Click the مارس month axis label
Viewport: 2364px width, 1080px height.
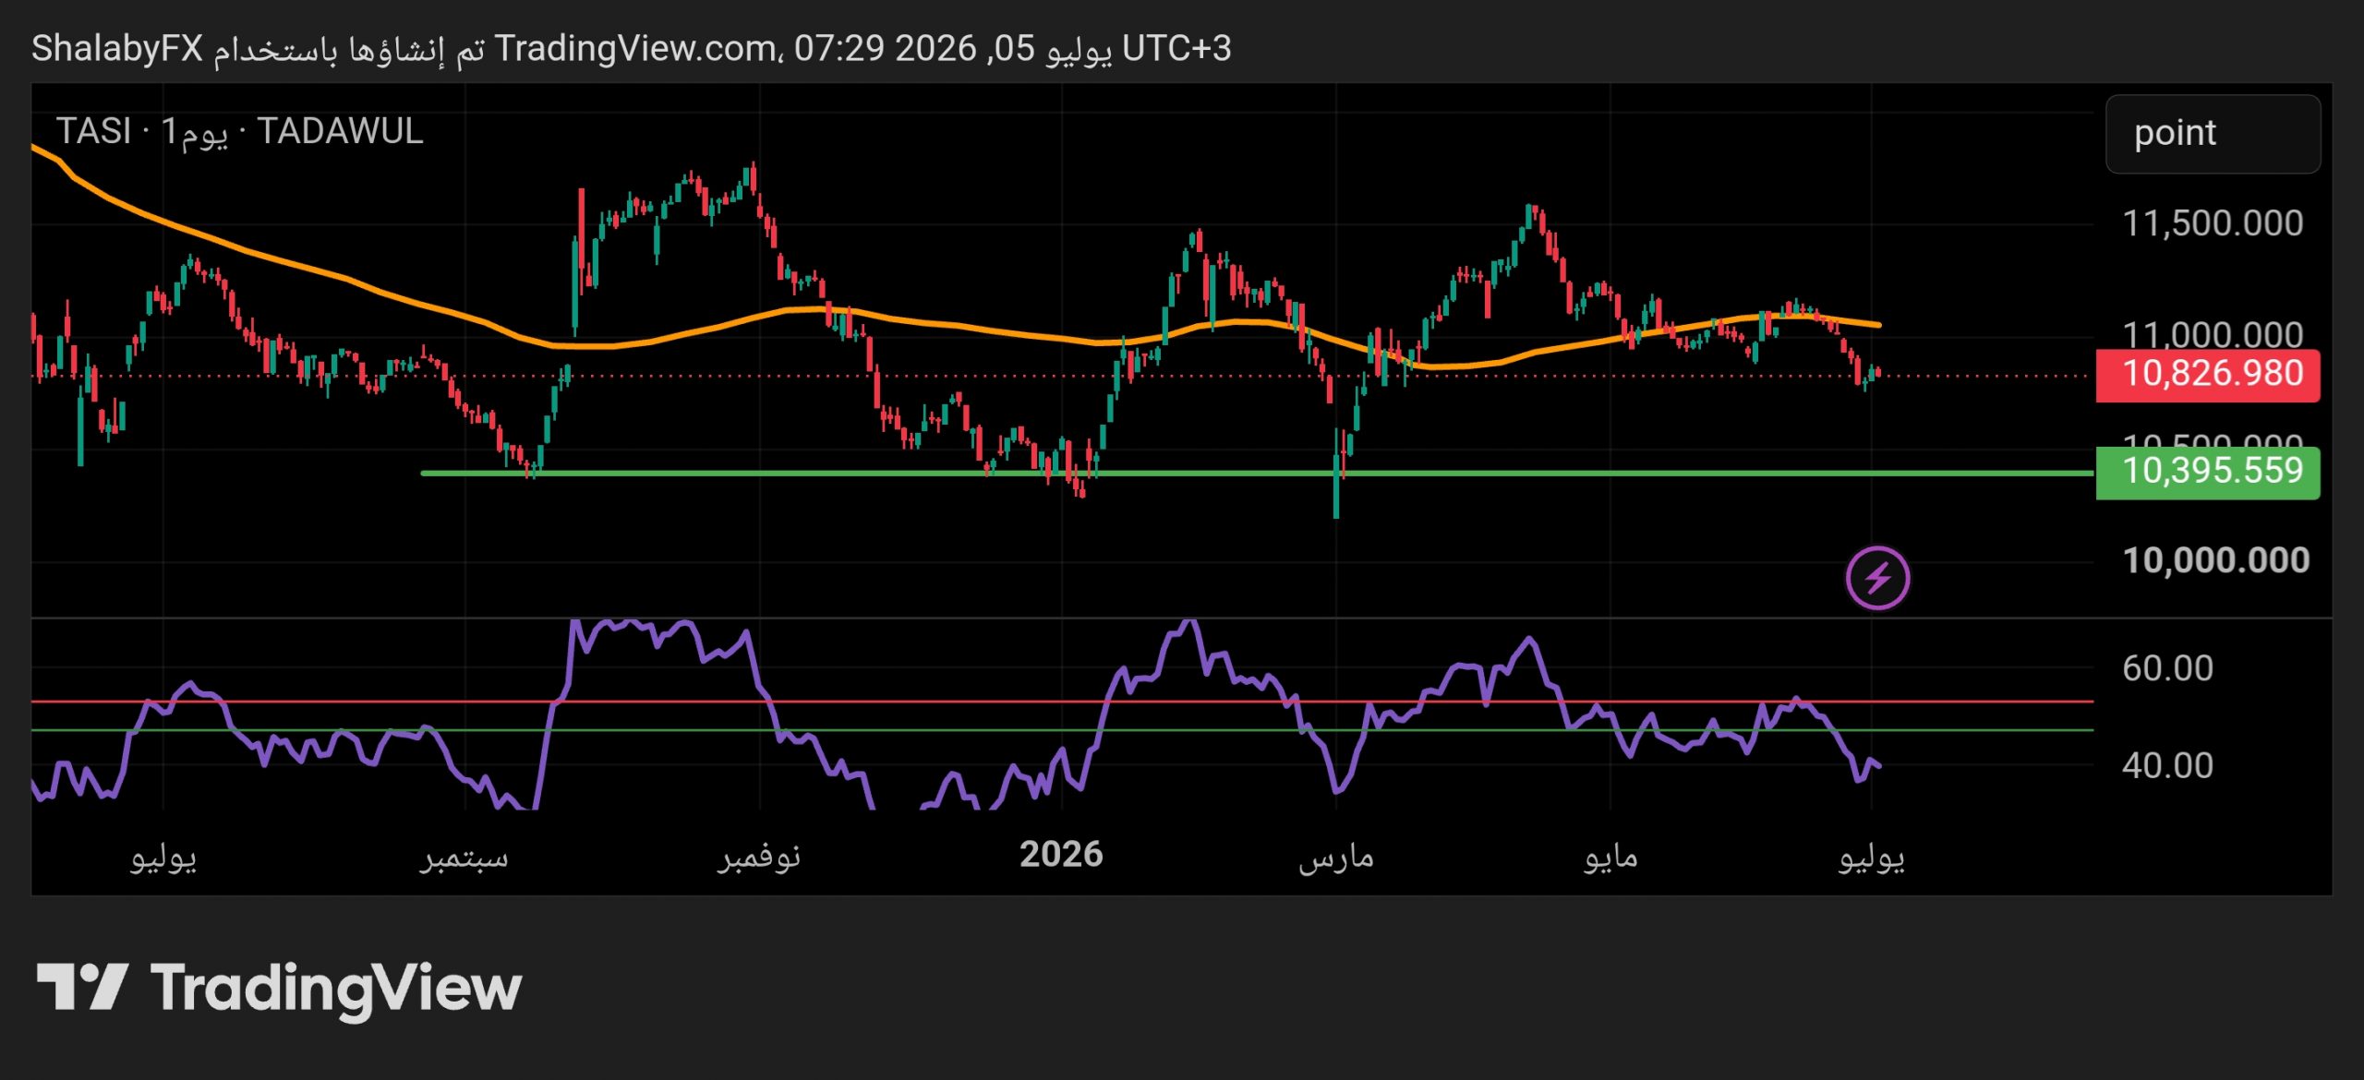pyautogui.click(x=1336, y=858)
